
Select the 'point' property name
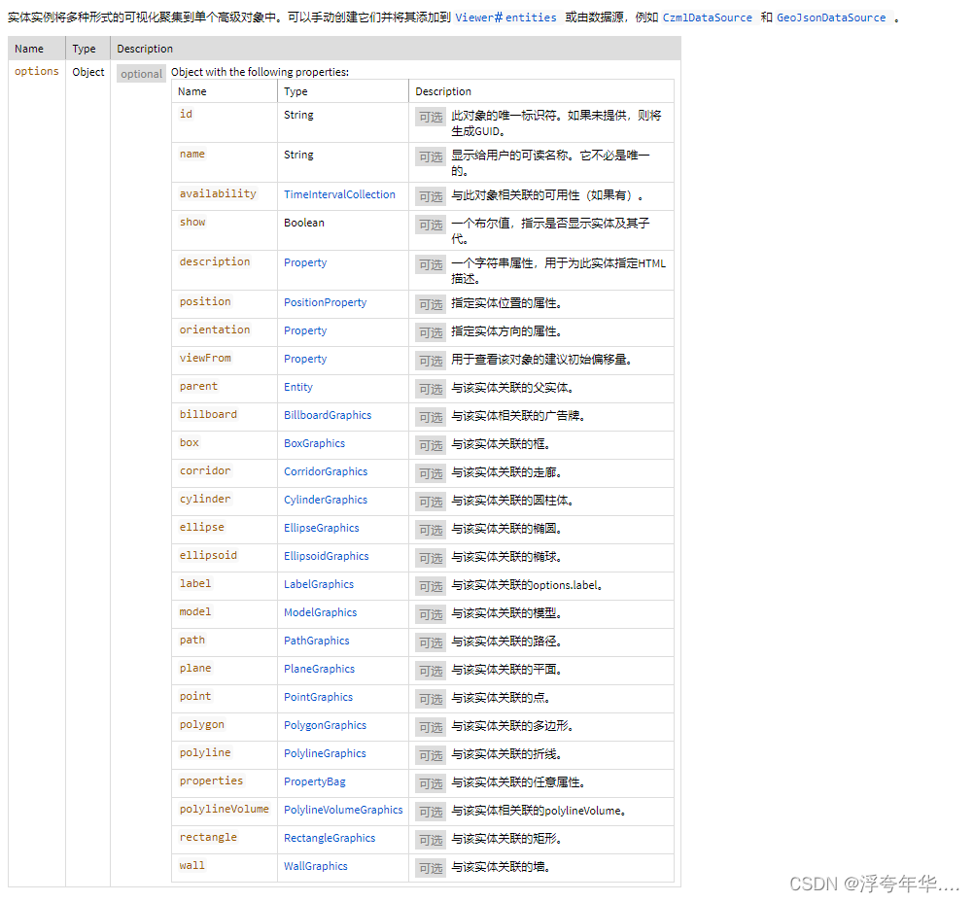click(x=195, y=696)
